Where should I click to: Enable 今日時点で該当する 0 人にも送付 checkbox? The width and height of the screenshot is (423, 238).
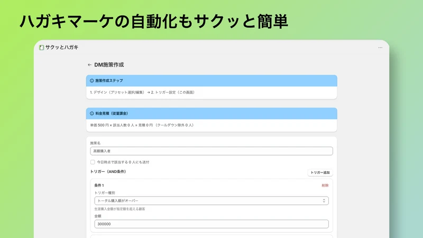point(93,162)
